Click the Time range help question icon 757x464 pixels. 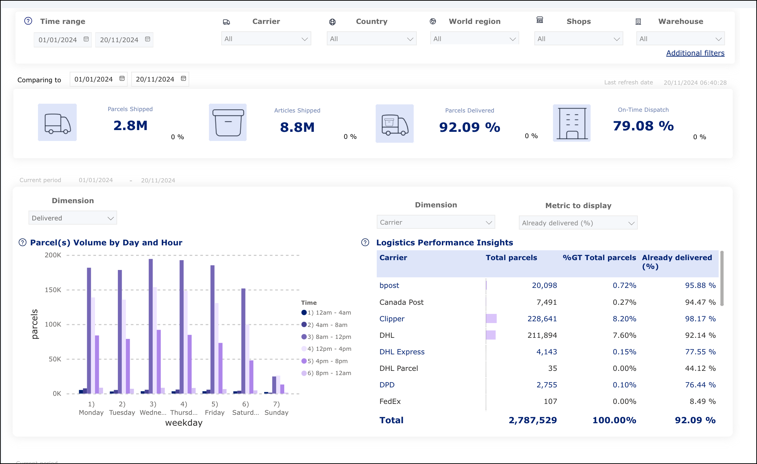(x=28, y=21)
